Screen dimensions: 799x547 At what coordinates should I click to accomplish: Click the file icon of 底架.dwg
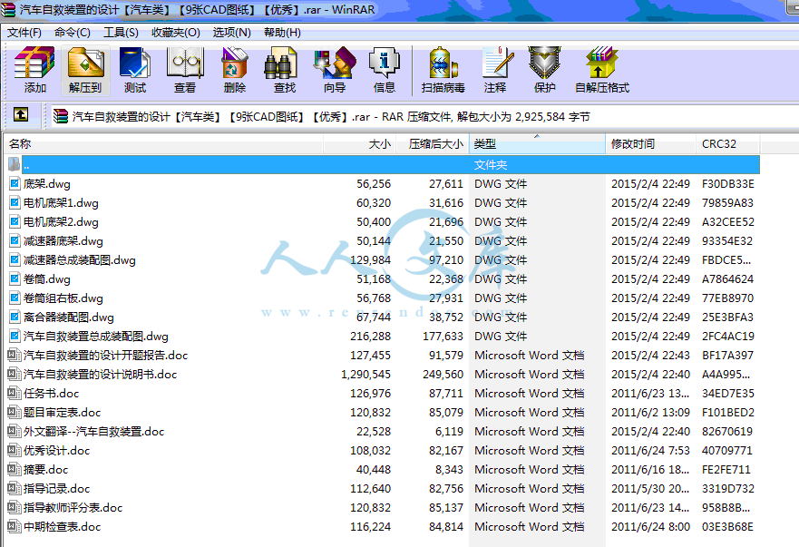(x=15, y=183)
